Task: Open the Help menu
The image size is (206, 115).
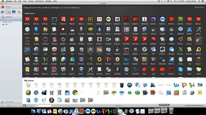Action: [x=55, y=1]
